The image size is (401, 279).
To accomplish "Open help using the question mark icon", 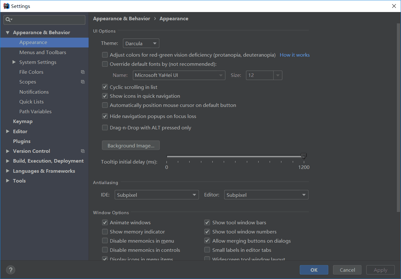I will (x=10, y=270).
